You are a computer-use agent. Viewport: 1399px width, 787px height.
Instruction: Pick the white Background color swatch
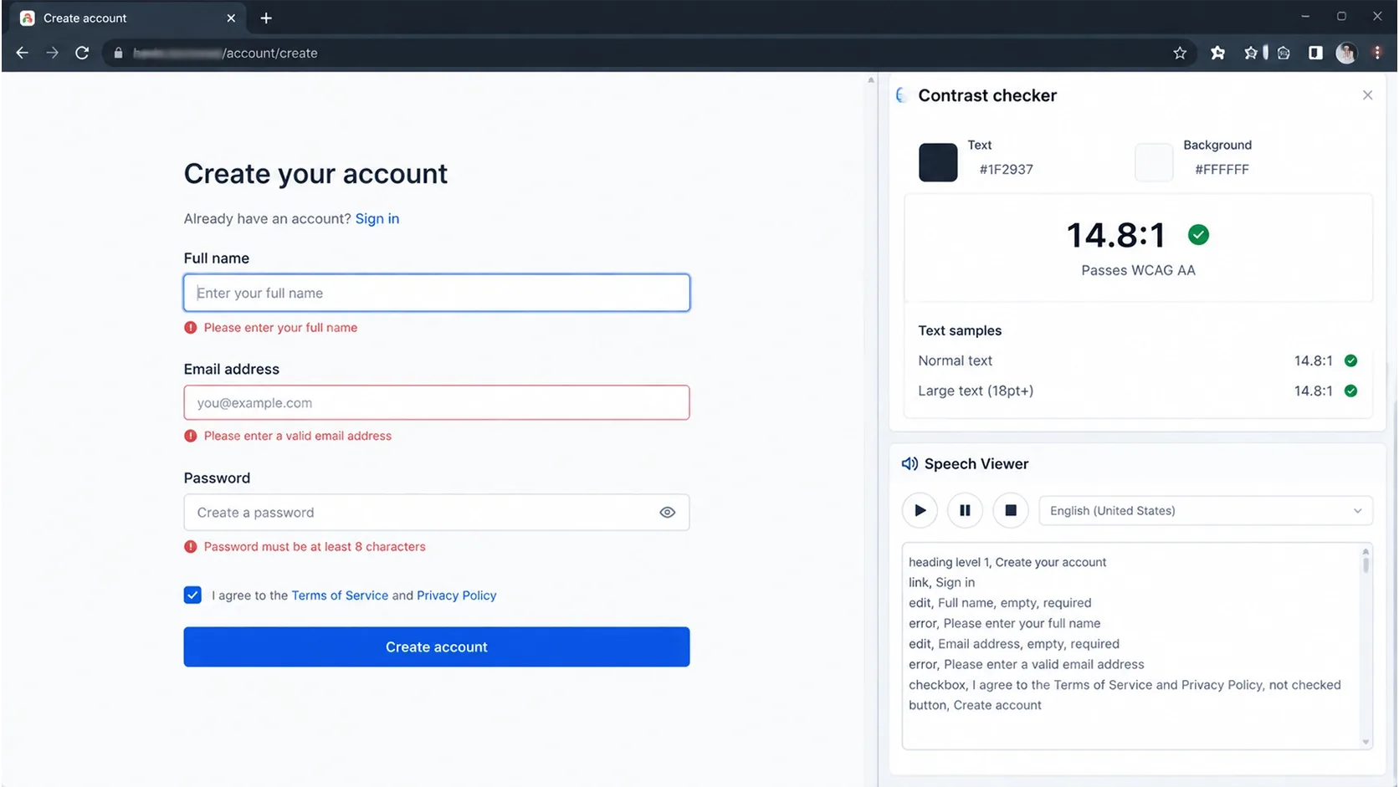point(1154,162)
